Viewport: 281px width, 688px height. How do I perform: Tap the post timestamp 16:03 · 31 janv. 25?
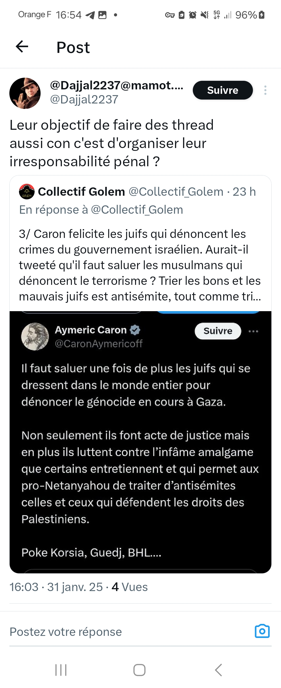click(x=56, y=587)
